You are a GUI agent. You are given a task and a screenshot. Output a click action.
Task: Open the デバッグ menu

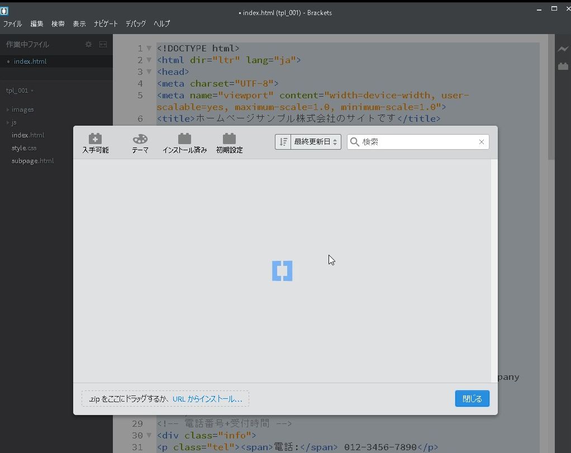(135, 23)
